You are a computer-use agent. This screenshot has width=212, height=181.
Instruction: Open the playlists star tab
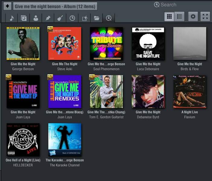click(x=84, y=18)
